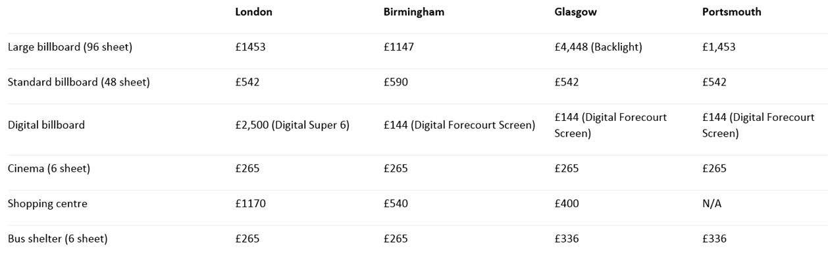Click the £2,500 (Digital Super 6) cell
Screen dimensions: 828x259
(x=292, y=125)
